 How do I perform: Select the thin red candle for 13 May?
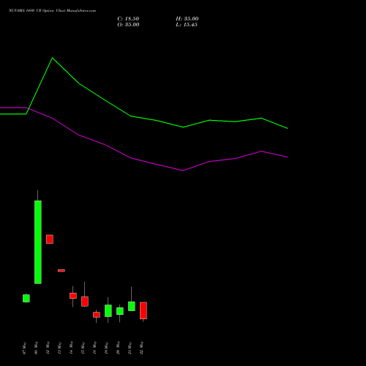61,270
